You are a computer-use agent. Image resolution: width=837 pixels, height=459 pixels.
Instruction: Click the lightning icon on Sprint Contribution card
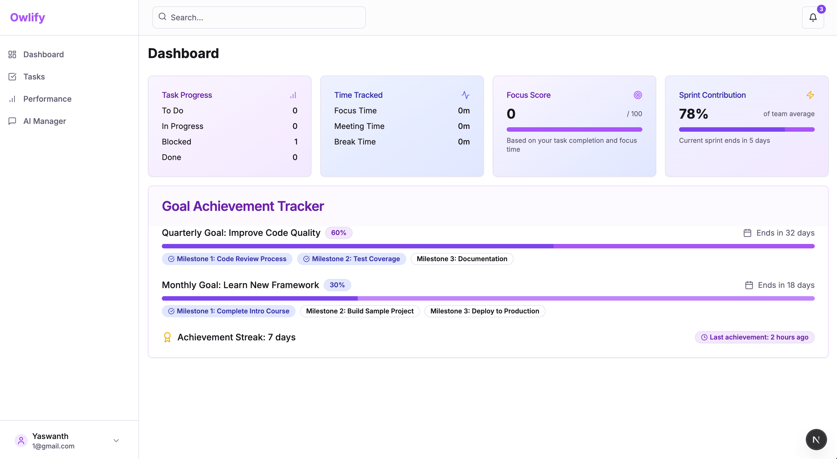pyautogui.click(x=810, y=95)
